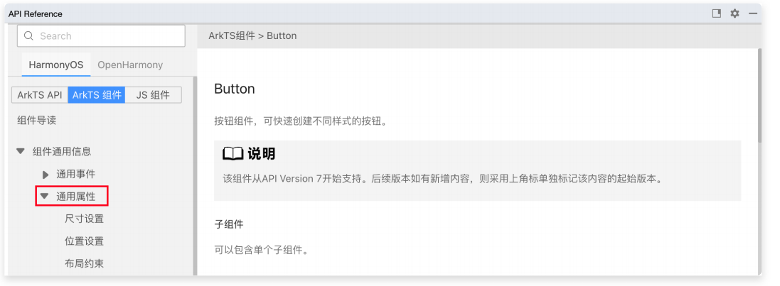Click the ArkTS组件 > Button breadcrumb
The image size is (780, 286).
click(x=252, y=35)
